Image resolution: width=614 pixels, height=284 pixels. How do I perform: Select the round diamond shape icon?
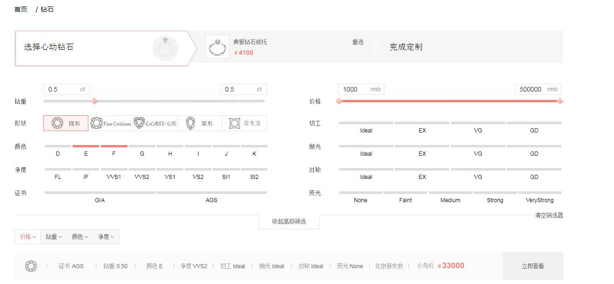[x=57, y=123]
